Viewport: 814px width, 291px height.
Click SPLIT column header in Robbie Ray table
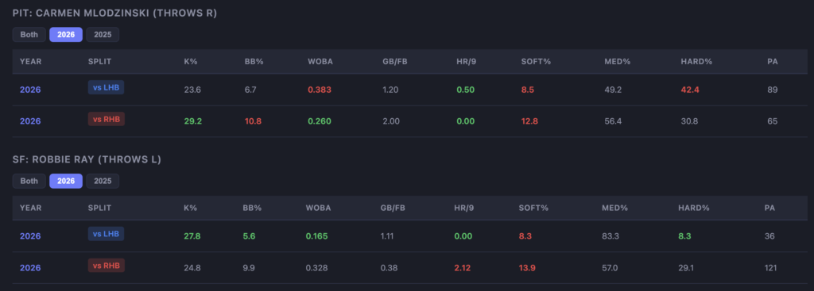point(99,208)
